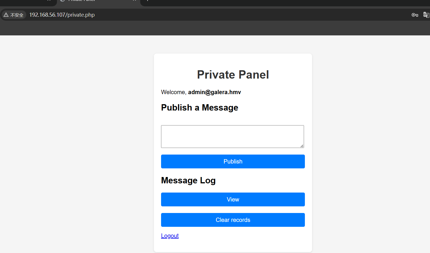The image size is (430, 253).
Task: Click inside the message text area
Action: (232, 136)
